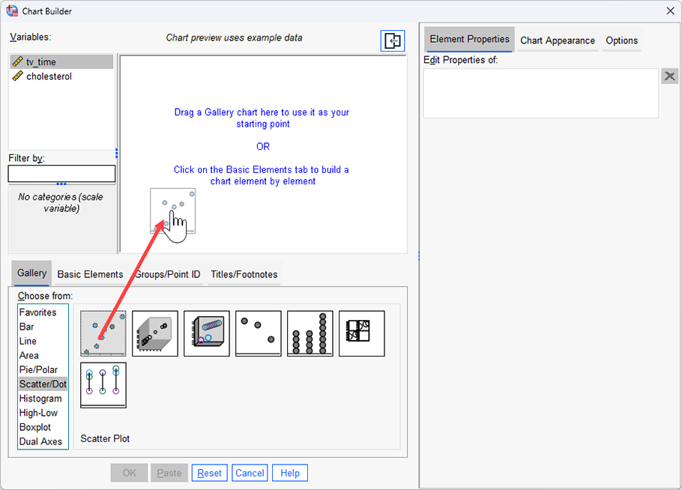682x490 pixels.
Task: Click the transpose preview icon above the chart canvas
Action: (392, 41)
